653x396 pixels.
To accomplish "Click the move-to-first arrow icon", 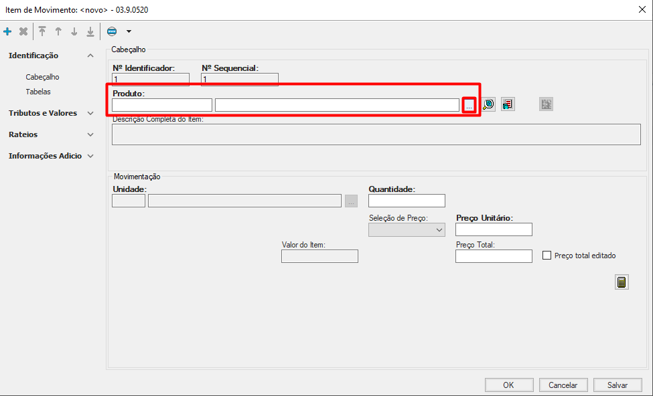I will pyautogui.click(x=42, y=31).
